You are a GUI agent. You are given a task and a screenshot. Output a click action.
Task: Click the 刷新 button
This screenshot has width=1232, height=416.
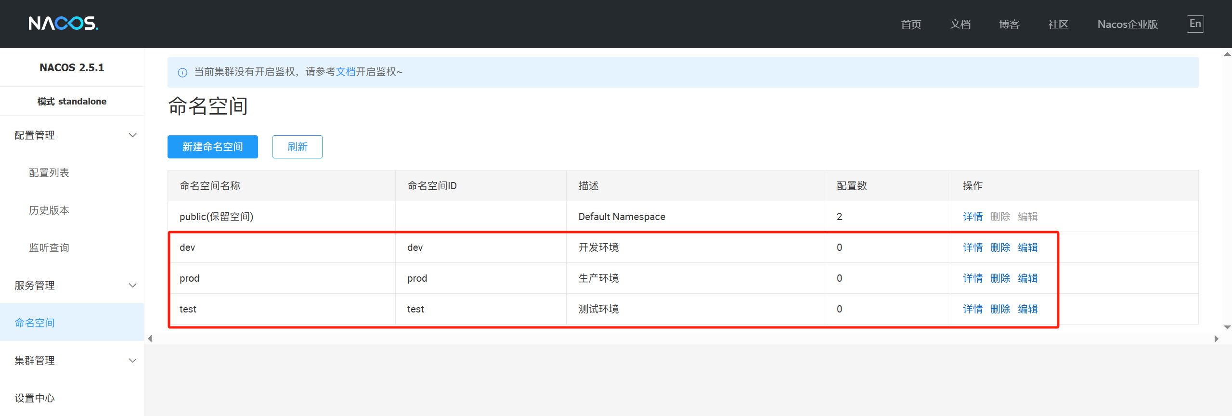297,147
